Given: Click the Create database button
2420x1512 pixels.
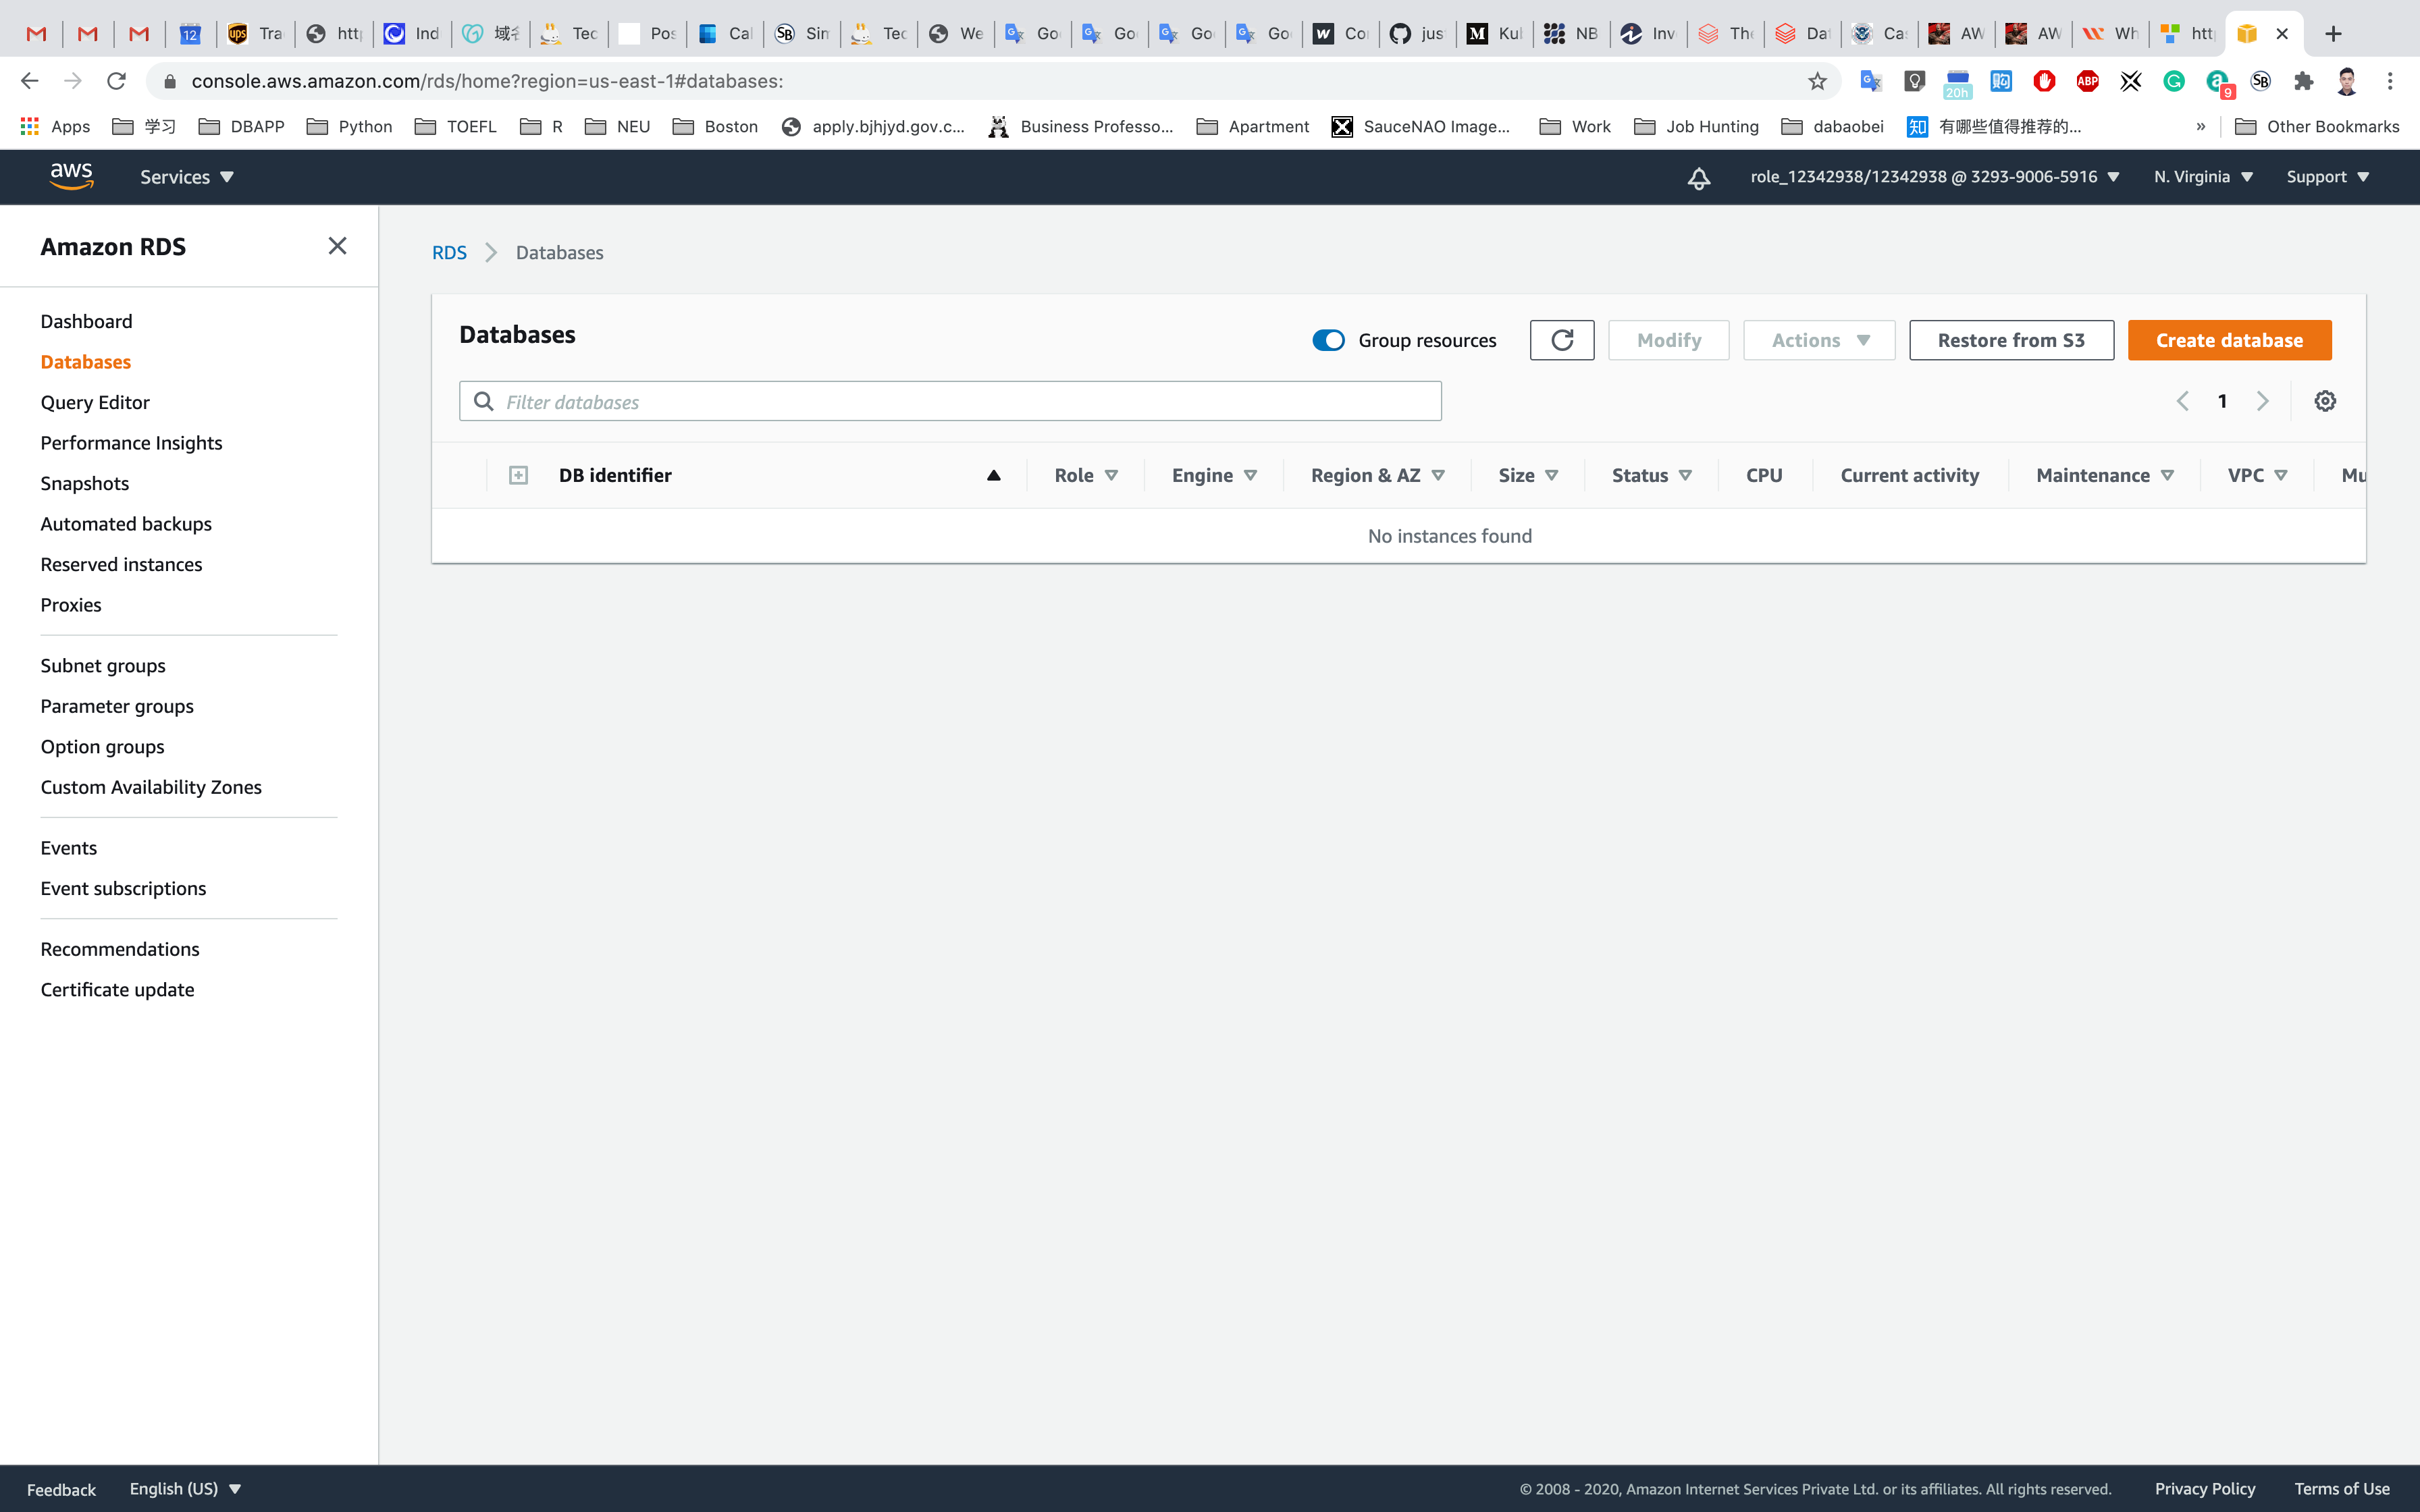Looking at the screenshot, I should click(2229, 340).
